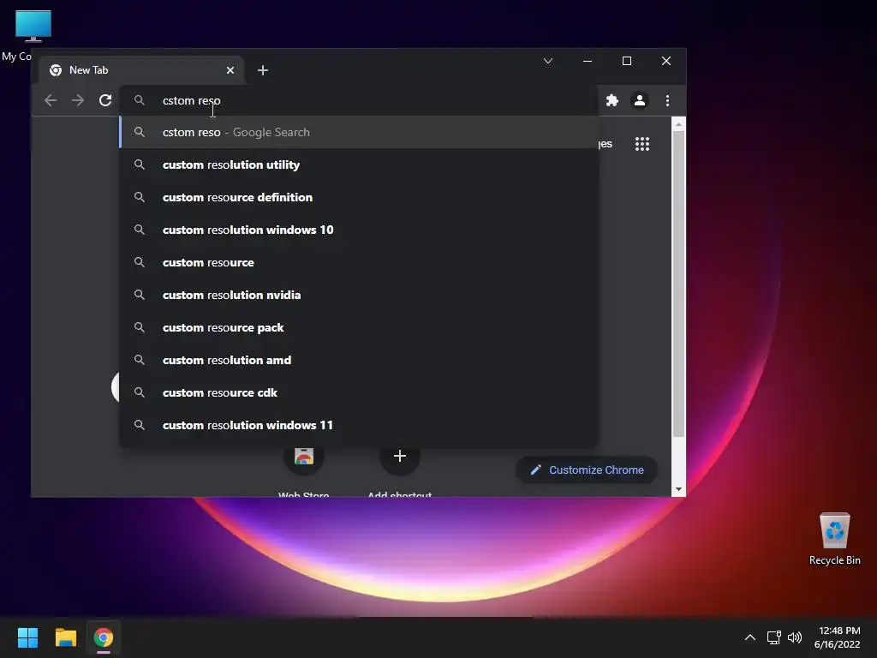Select suggestion 'custom resolution nvidia'
Screen dimensions: 877x658
point(359,295)
